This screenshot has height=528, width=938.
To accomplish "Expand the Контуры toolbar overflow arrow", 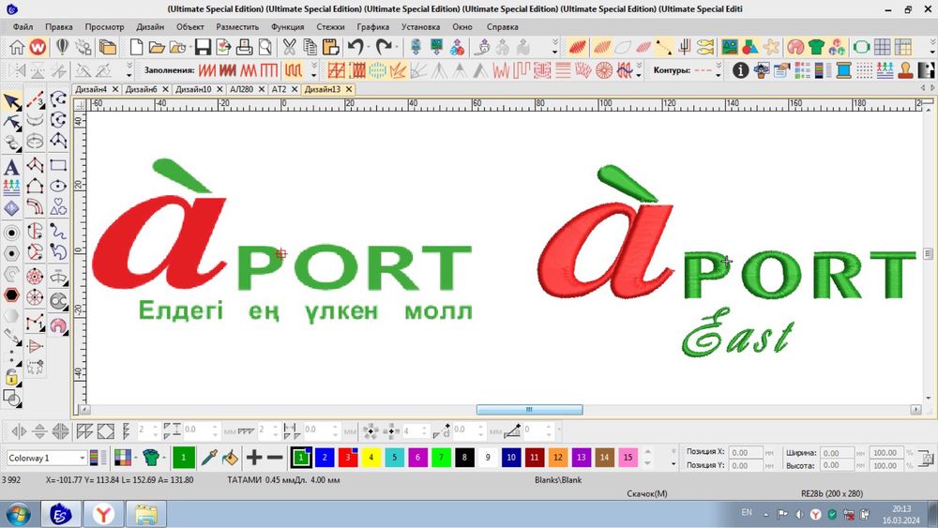I will [719, 70].
